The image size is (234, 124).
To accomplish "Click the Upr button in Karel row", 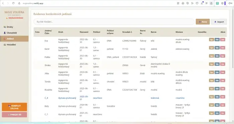I will [211, 48].
